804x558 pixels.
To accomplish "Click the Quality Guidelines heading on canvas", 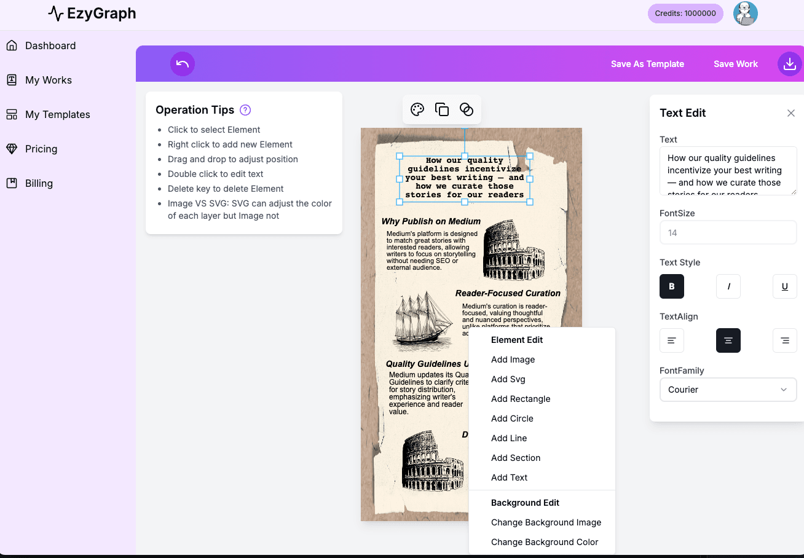I will (428, 364).
